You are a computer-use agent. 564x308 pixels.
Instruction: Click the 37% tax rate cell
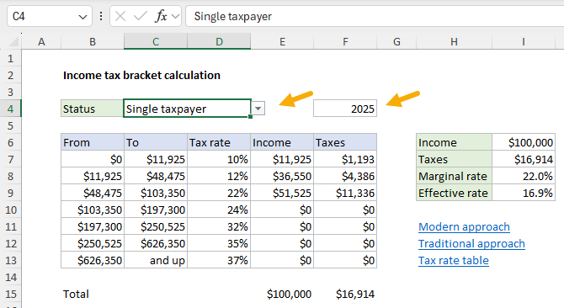click(x=219, y=261)
